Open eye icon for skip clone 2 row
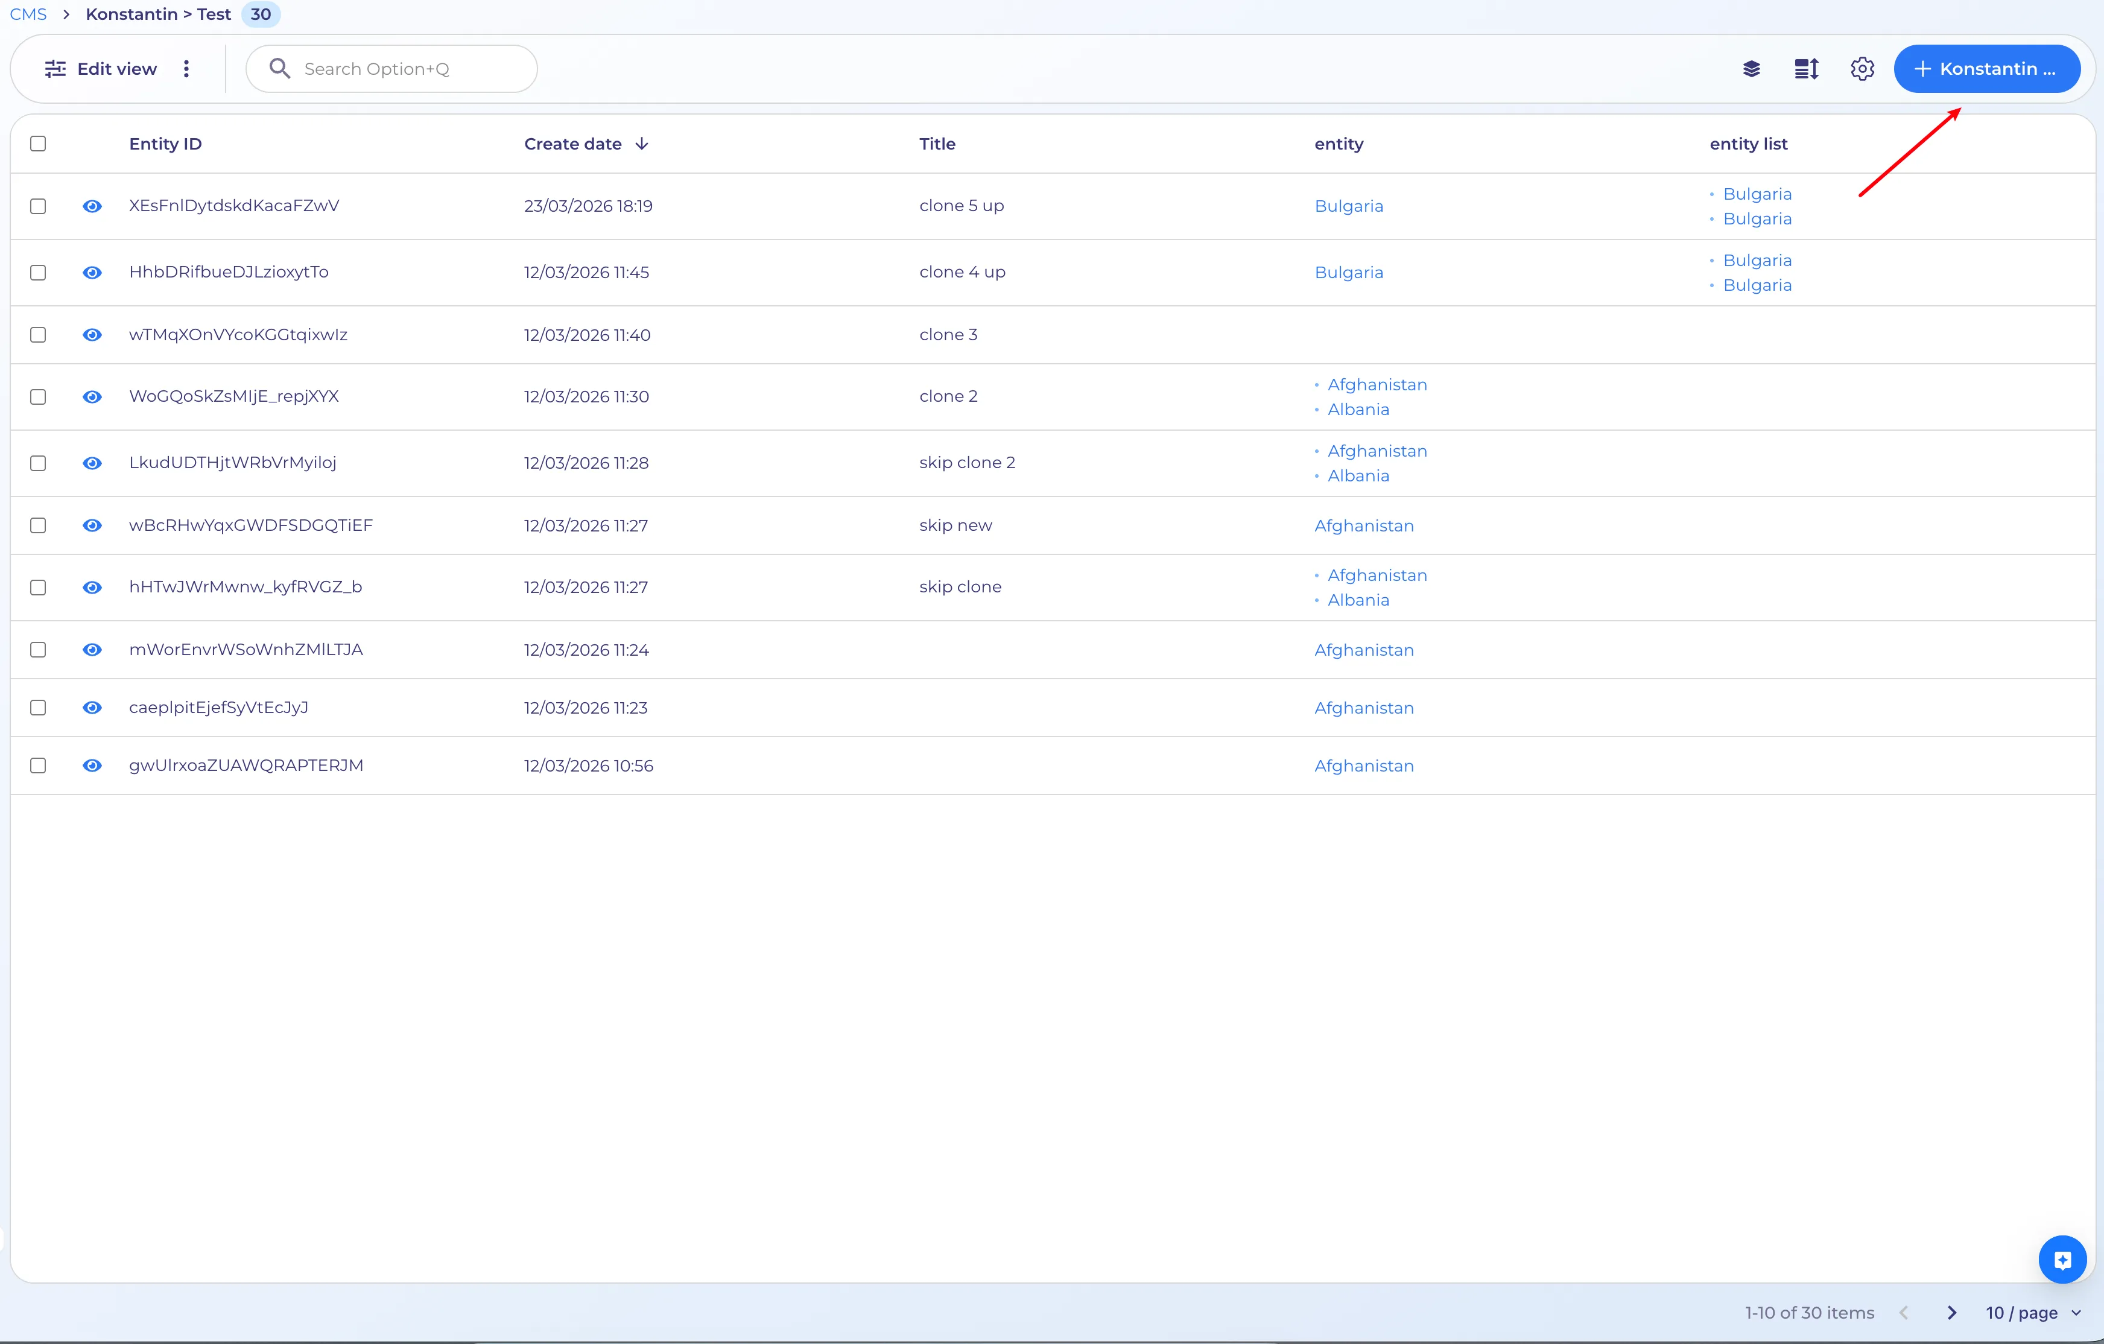 (x=92, y=463)
